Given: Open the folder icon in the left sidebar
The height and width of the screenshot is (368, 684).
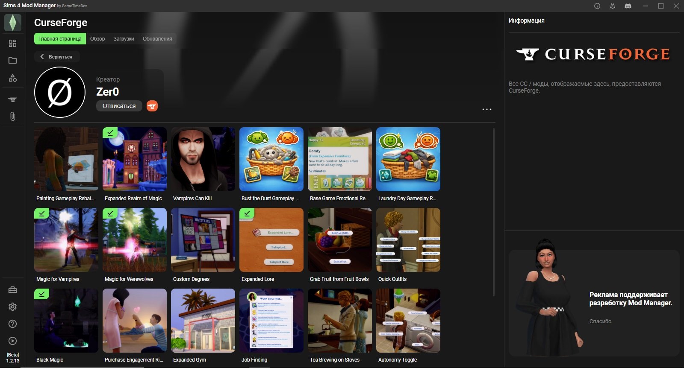Looking at the screenshot, I should (x=12, y=61).
